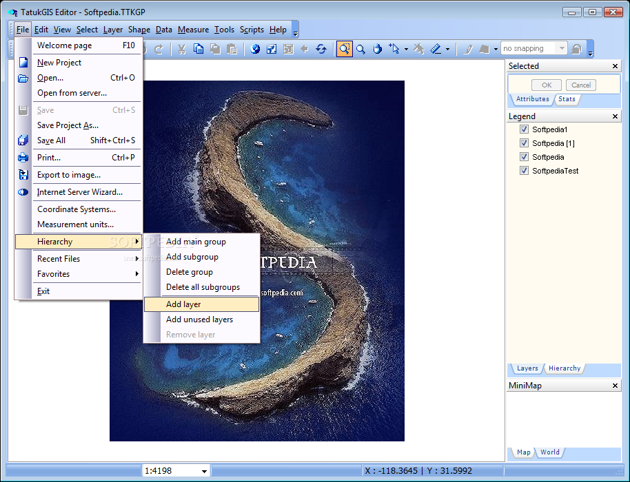Viewport: 630px width, 482px height.
Task: Uncheck the Softpedia layer visibility
Action: click(524, 156)
